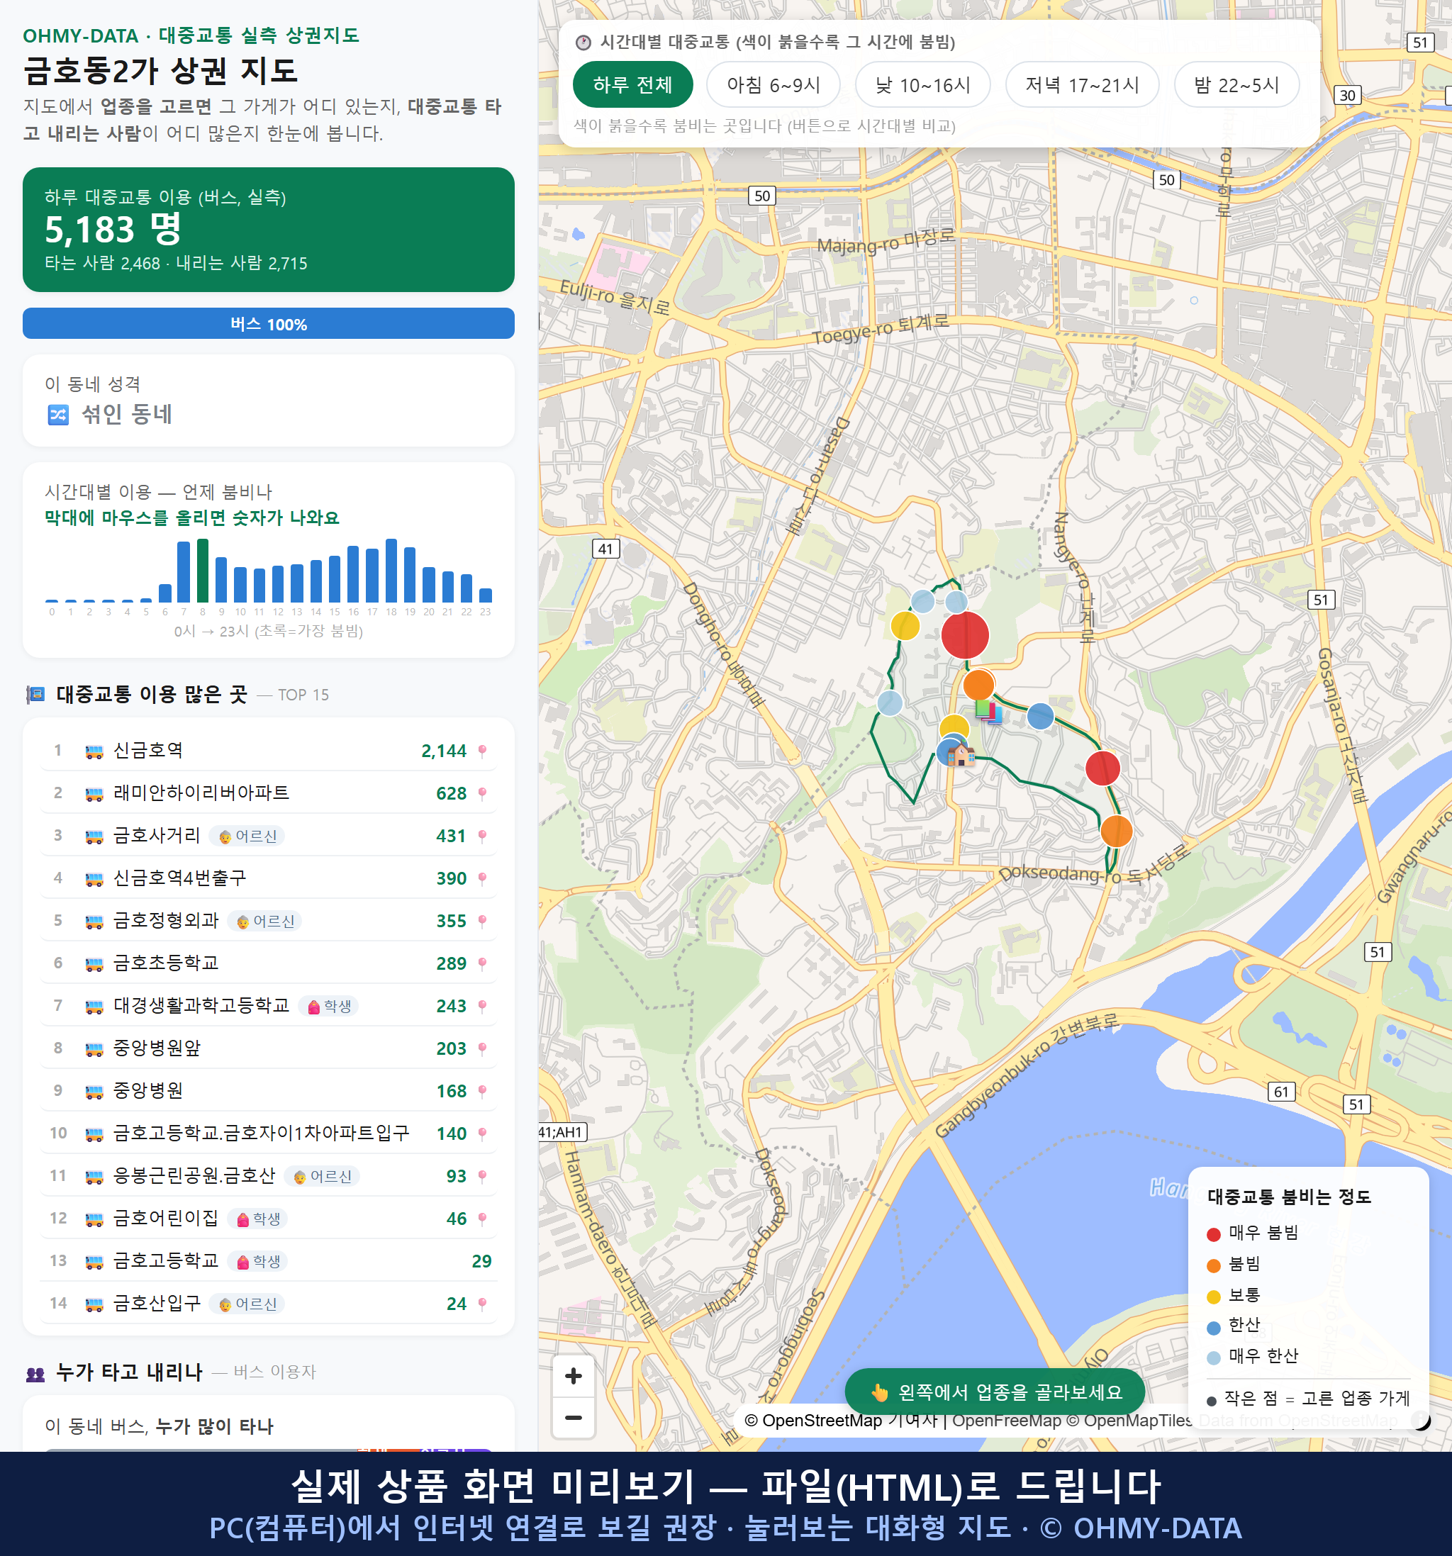Viewport: 1452px width, 1556px height.
Task: Click the bus icon in 금호사거리 row
Action: tap(94, 836)
